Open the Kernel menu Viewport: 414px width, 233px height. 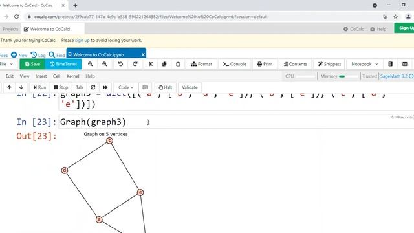click(73, 76)
